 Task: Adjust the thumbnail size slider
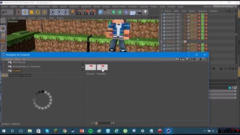tap(102, 123)
